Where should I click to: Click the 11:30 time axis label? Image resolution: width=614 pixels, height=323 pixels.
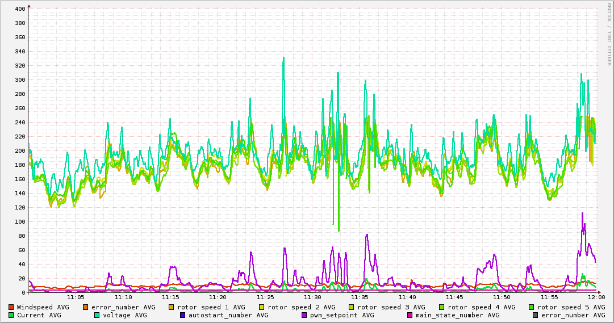pos(312,297)
